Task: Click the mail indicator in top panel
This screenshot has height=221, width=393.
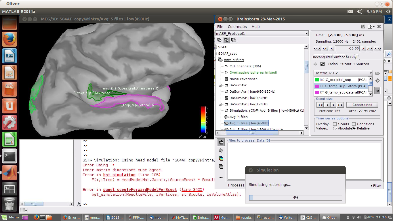Action: click(x=350, y=12)
